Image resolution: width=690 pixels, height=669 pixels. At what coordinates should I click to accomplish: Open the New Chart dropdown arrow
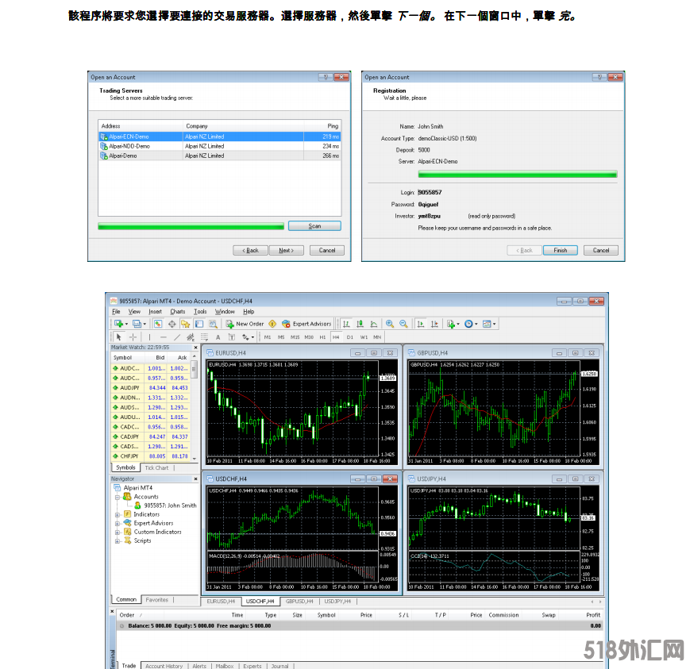tap(126, 324)
